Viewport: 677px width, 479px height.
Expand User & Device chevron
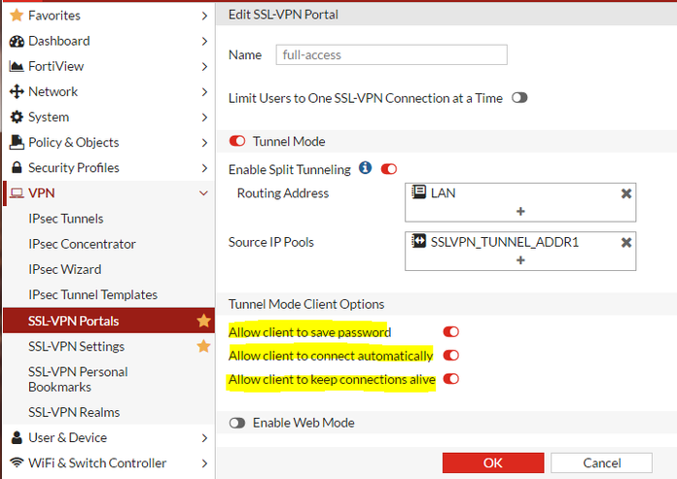204,438
